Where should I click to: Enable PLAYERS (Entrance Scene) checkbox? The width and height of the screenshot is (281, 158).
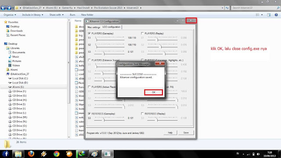coord(89,60)
